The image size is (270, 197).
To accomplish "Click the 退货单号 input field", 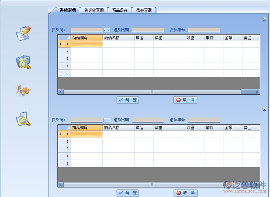I will click(x=204, y=120).
